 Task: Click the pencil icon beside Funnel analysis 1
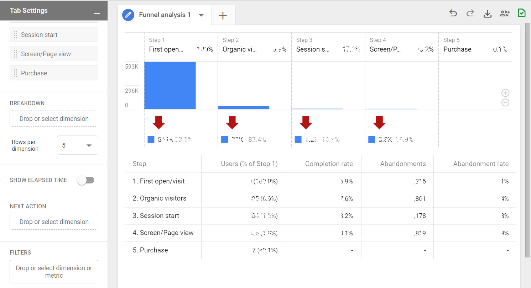coord(127,15)
